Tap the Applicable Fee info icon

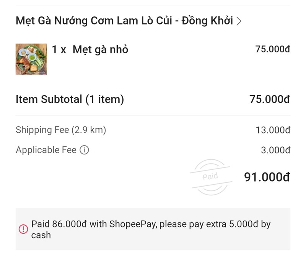click(x=84, y=150)
